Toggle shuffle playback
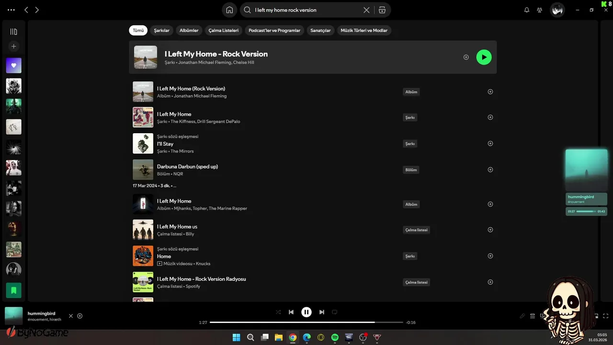This screenshot has width=613, height=345. coord(278,312)
